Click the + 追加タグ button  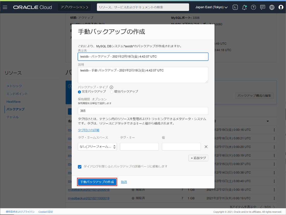coord(198,158)
